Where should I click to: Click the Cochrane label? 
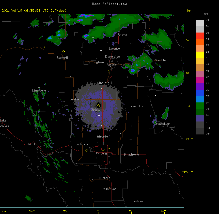(x=82, y=144)
